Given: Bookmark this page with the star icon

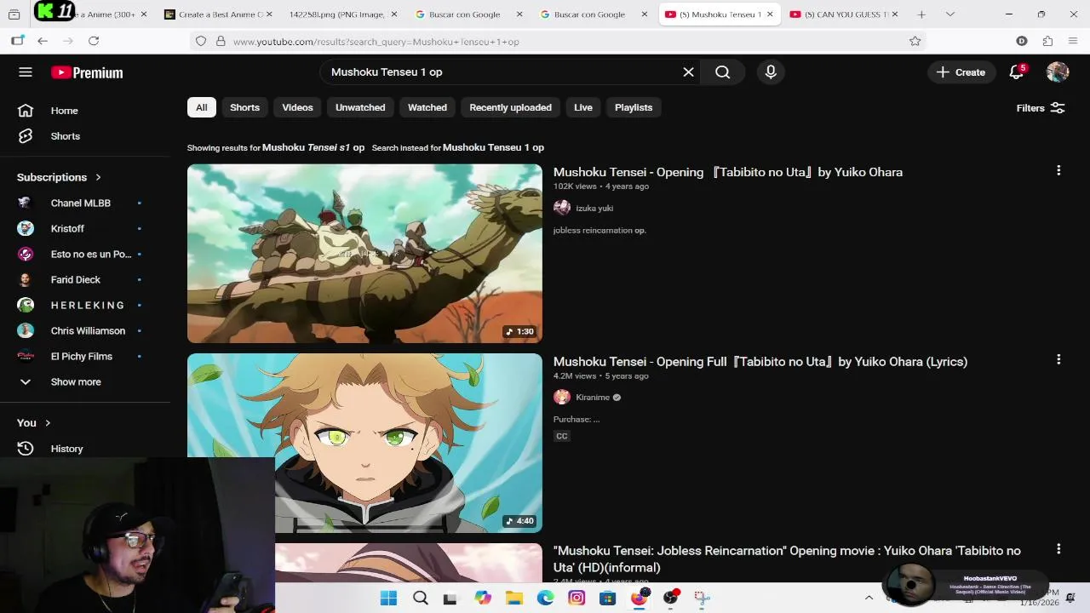Looking at the screenshot, I should pos(915,41).
